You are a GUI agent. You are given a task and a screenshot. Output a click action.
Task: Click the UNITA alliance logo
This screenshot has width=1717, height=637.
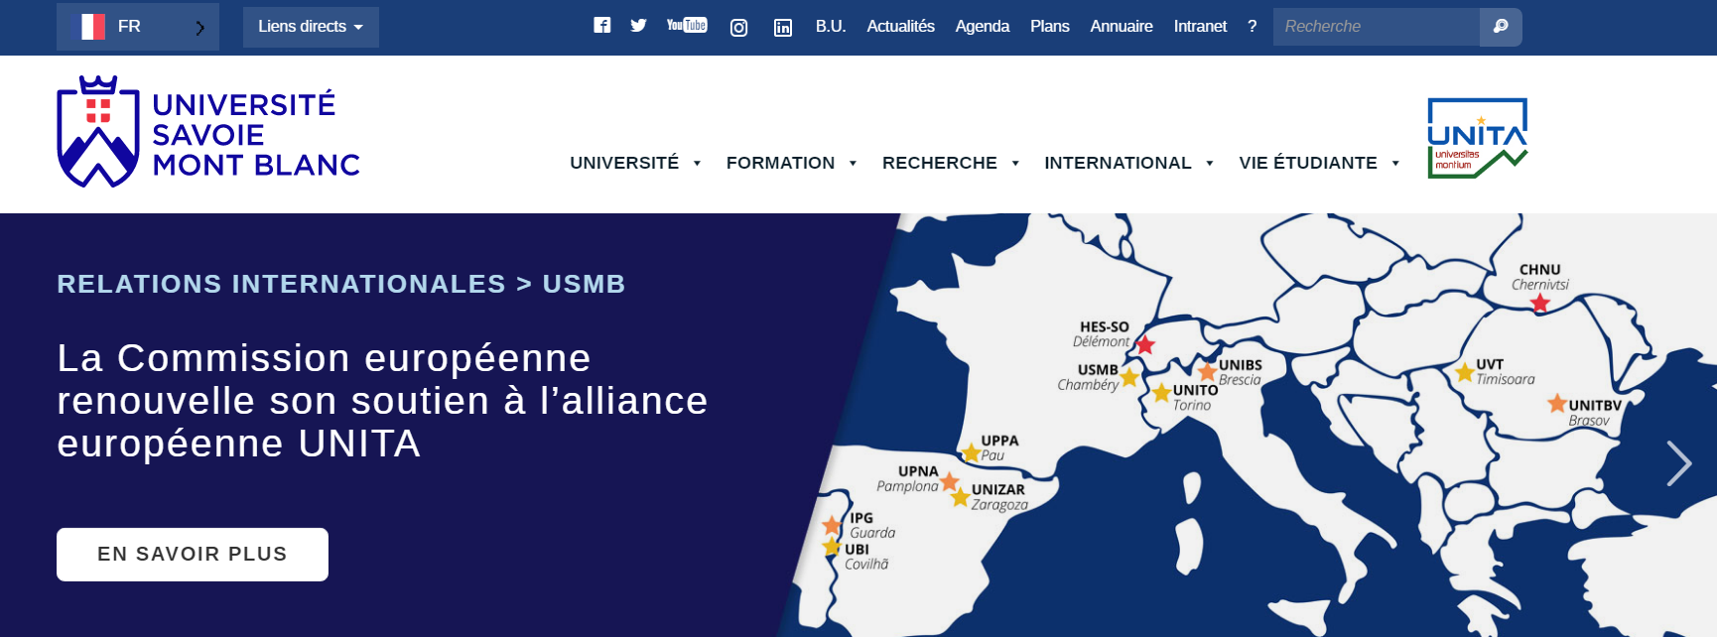click(x=1478, y=138)
